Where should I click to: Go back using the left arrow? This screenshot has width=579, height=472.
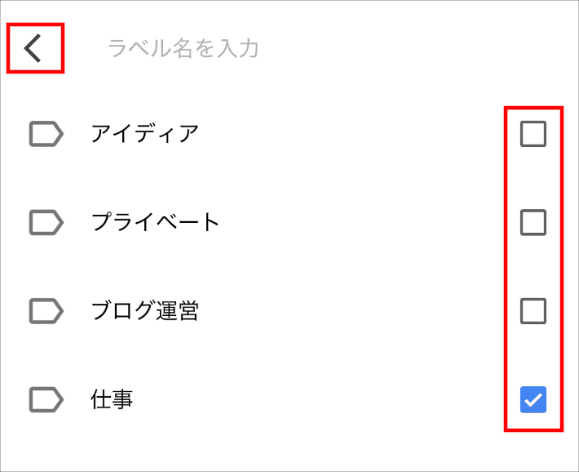(x=33, y=49)
